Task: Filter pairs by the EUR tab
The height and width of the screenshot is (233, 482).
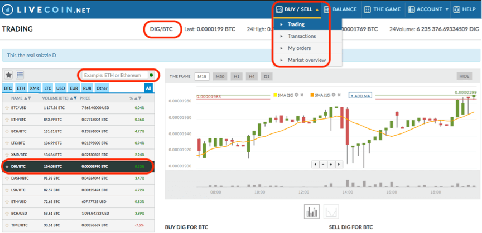Action: pos(74,88)
